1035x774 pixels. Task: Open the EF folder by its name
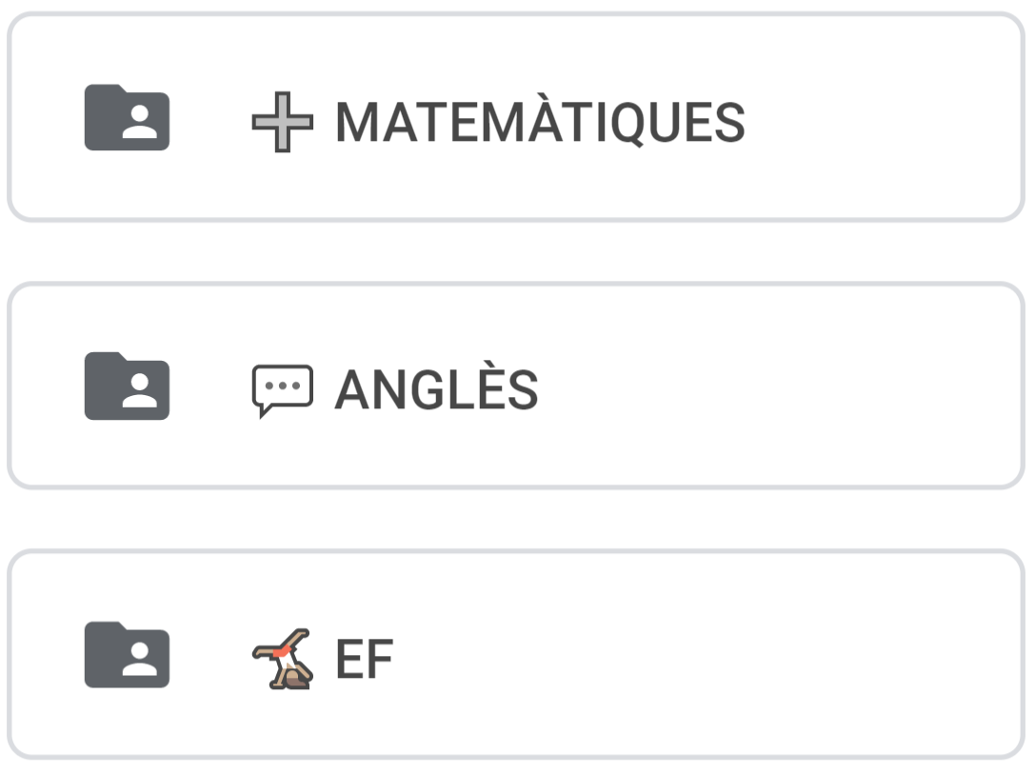[365, 658]
